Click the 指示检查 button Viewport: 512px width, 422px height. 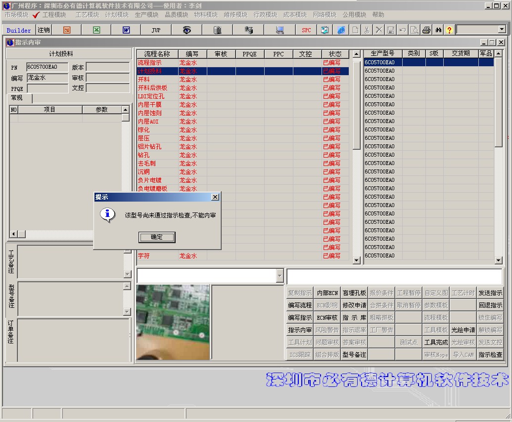click(x=490, y=354)
